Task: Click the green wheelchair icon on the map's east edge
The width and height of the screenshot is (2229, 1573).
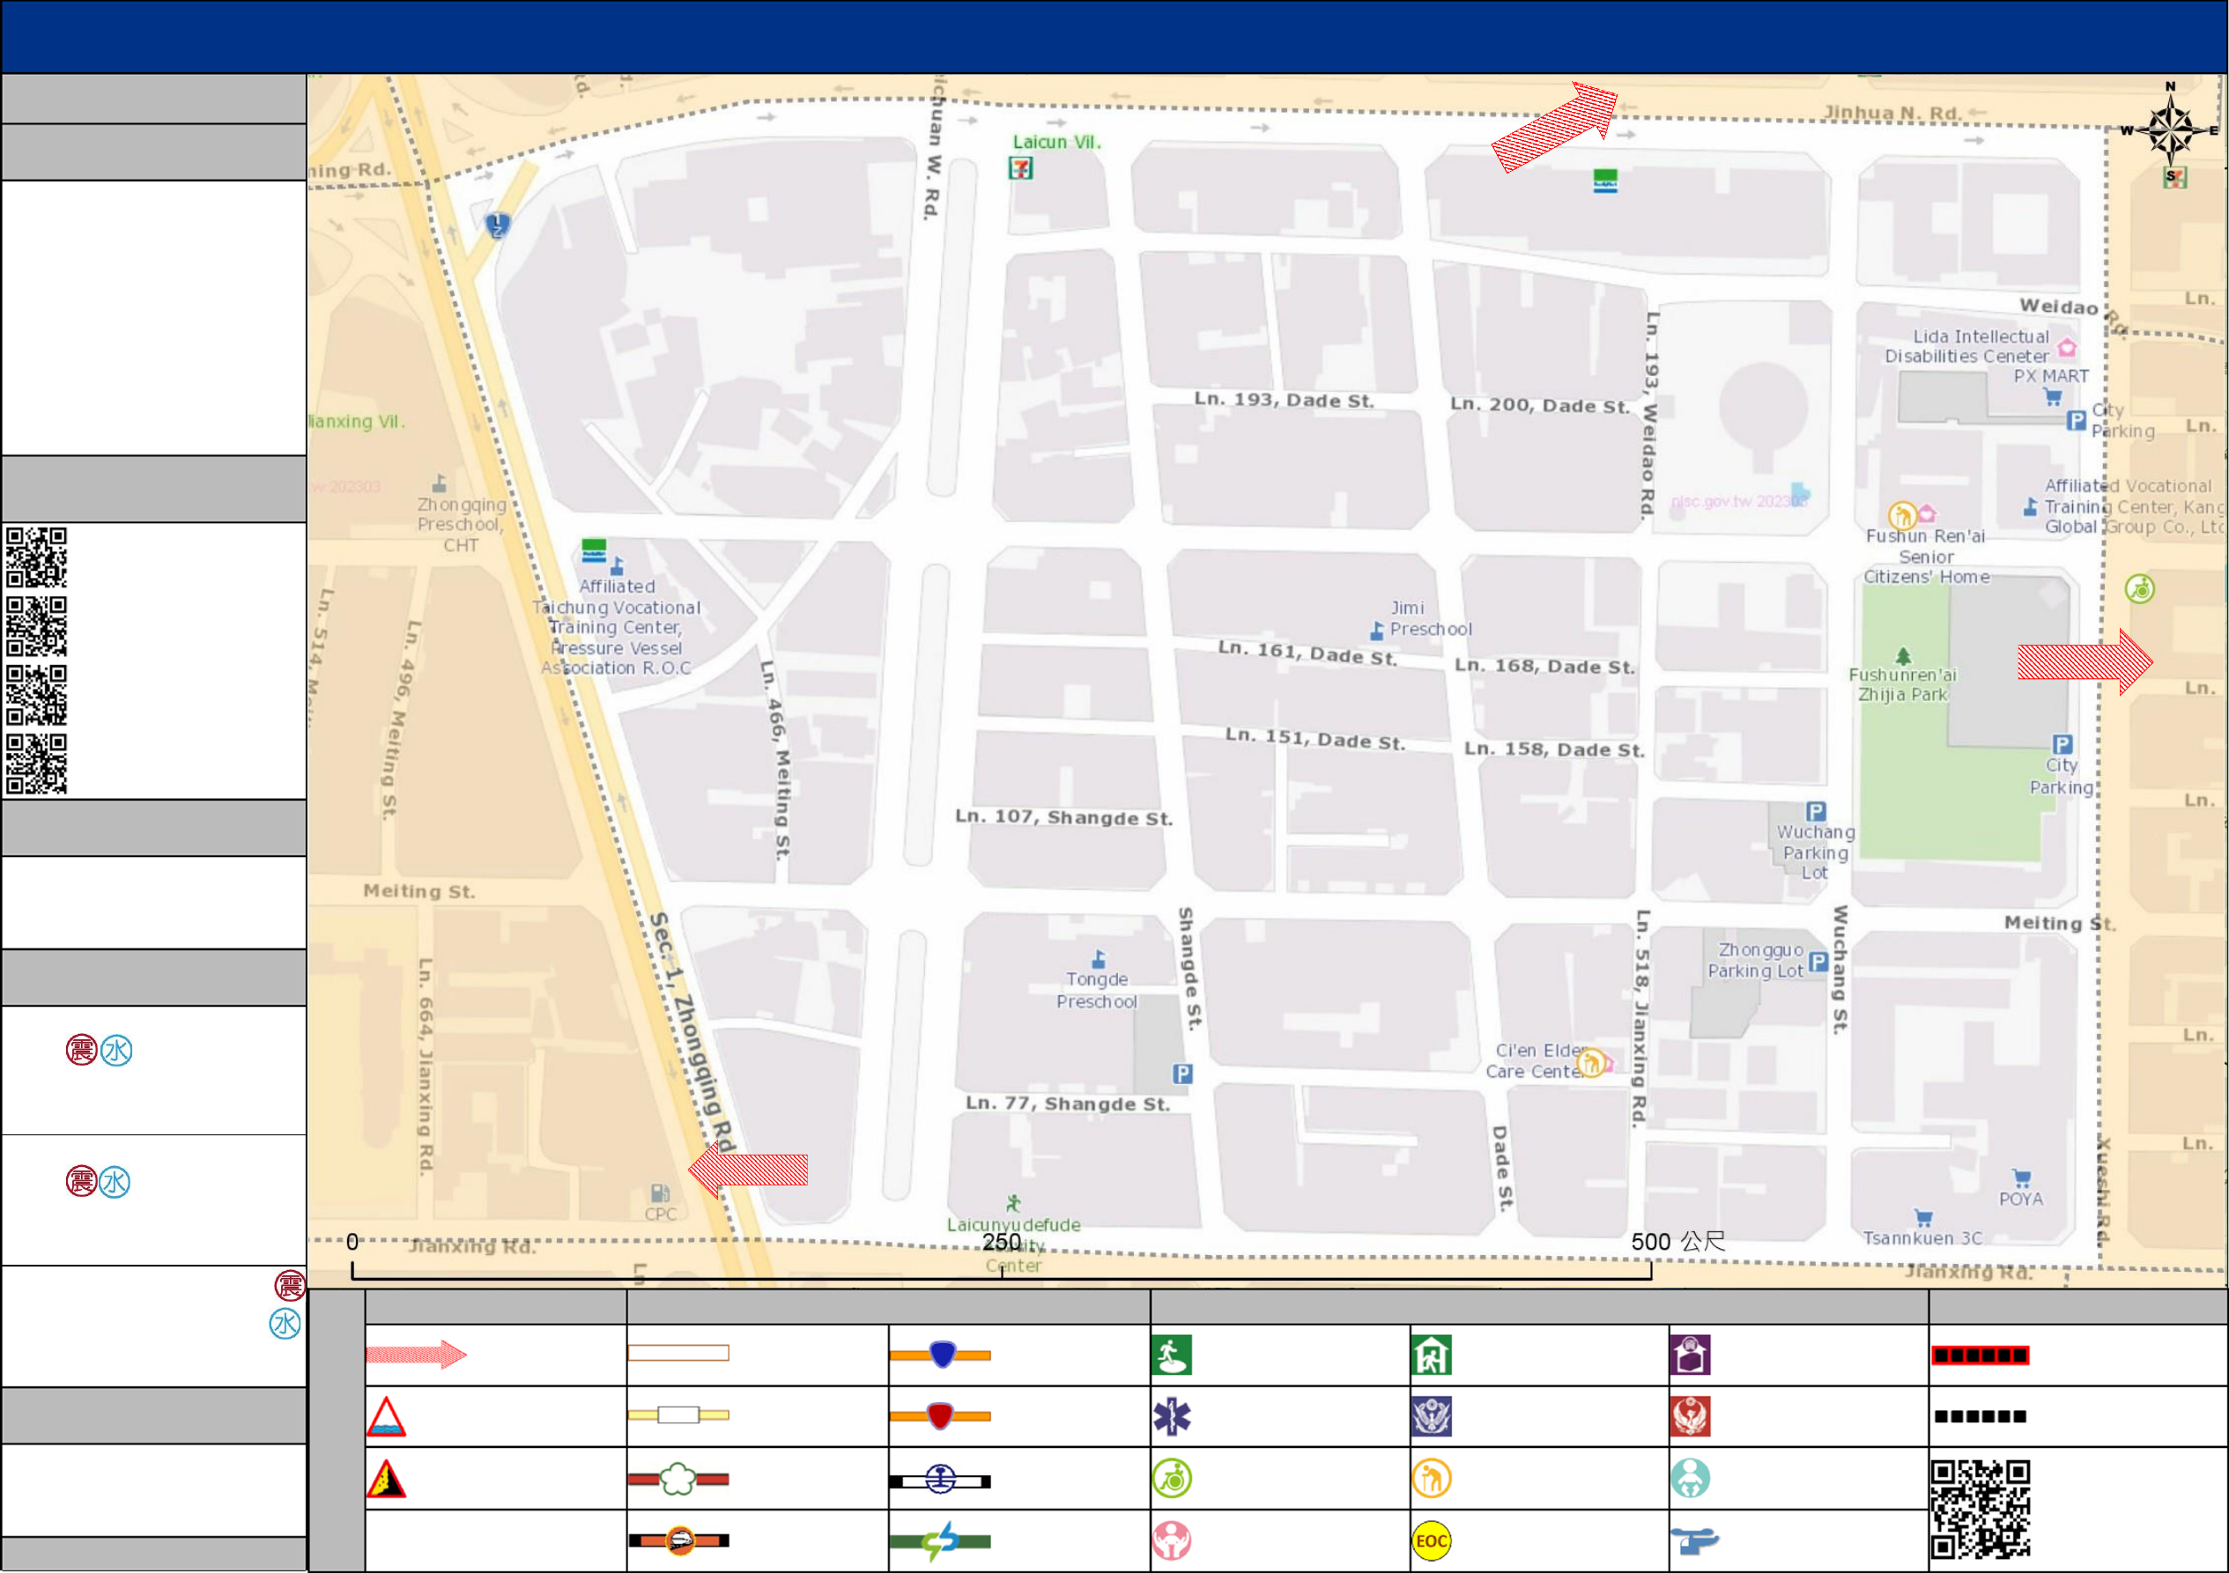Action: (2140, 588)
